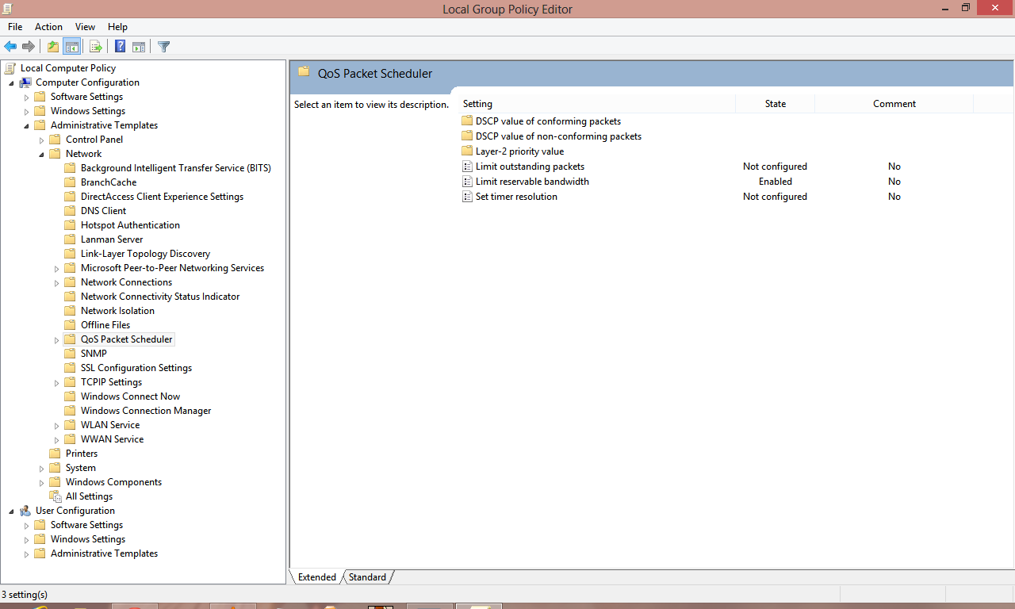Image resolution: width=1015 pixels, height=609 pixels.
Task: Open the Help menu
Action: click(x=117, y=27)
